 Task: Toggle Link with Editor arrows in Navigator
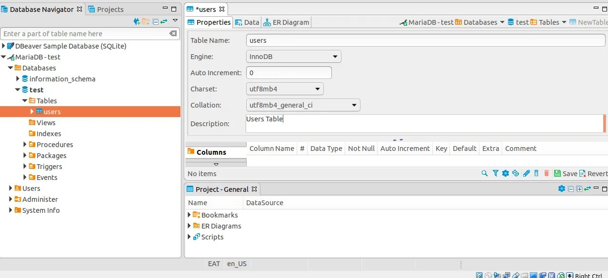coord(164,21)
